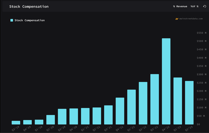Click the Q1'21 x-axis label
This screenshot has width=209, height=133.
click(86, 129)
